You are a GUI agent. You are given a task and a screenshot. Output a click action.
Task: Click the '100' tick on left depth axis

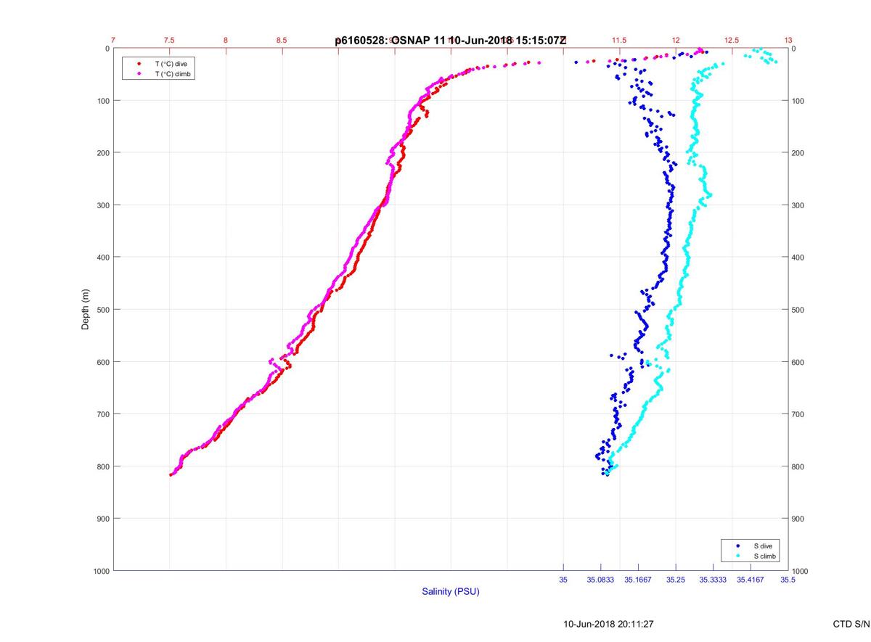(103, 101)
